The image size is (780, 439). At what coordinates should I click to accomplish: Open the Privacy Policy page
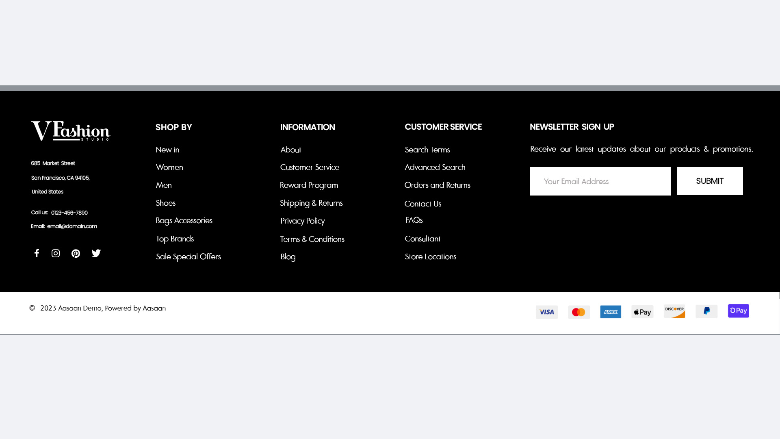point(302,221)
